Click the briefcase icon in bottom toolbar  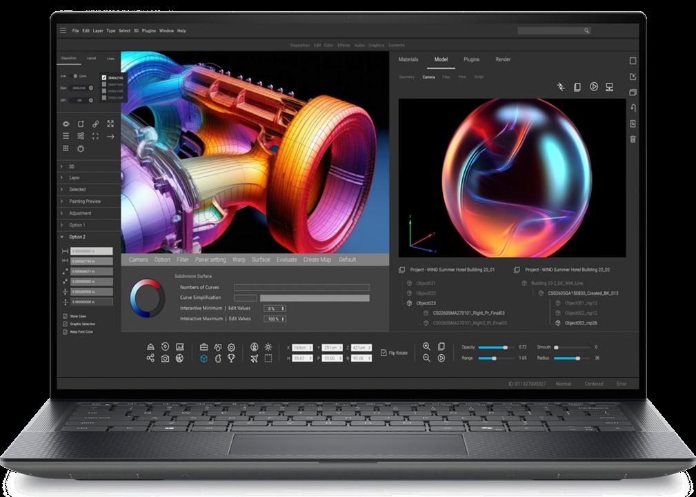pyautogui.click(x=203, y=347)
